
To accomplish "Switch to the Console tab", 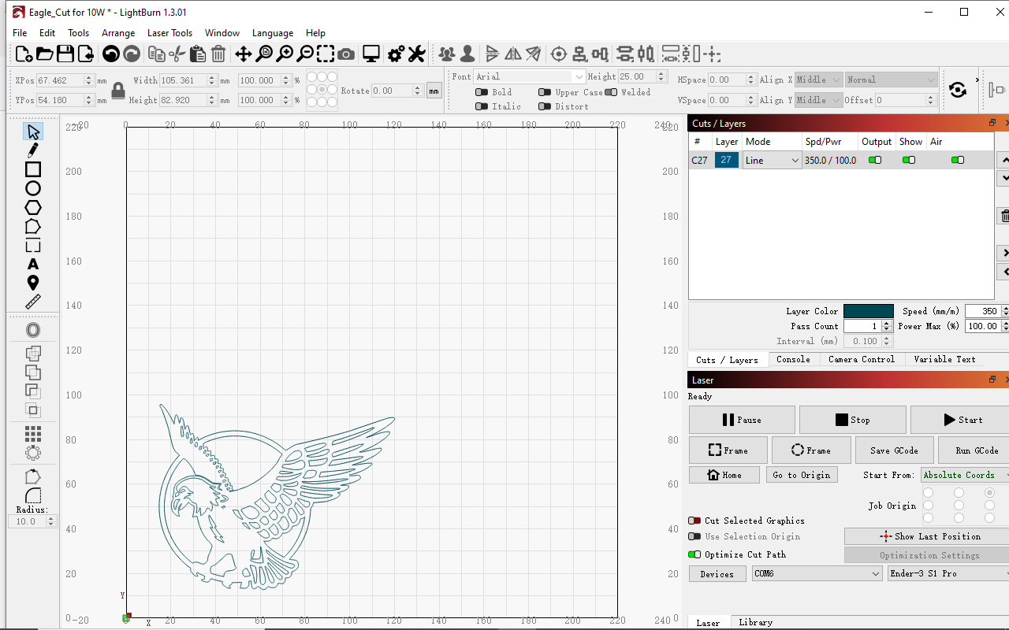I will pyautogui.click(x=793, y=359).
